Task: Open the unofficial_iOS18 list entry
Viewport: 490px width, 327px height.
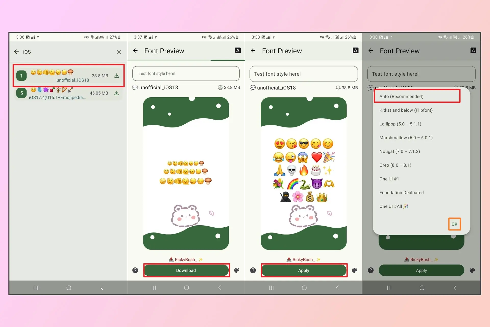Action: coord(69,76)
